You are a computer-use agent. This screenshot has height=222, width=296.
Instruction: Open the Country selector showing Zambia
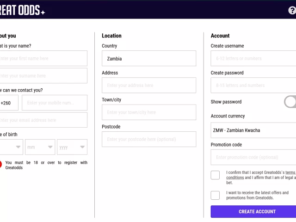149,58
